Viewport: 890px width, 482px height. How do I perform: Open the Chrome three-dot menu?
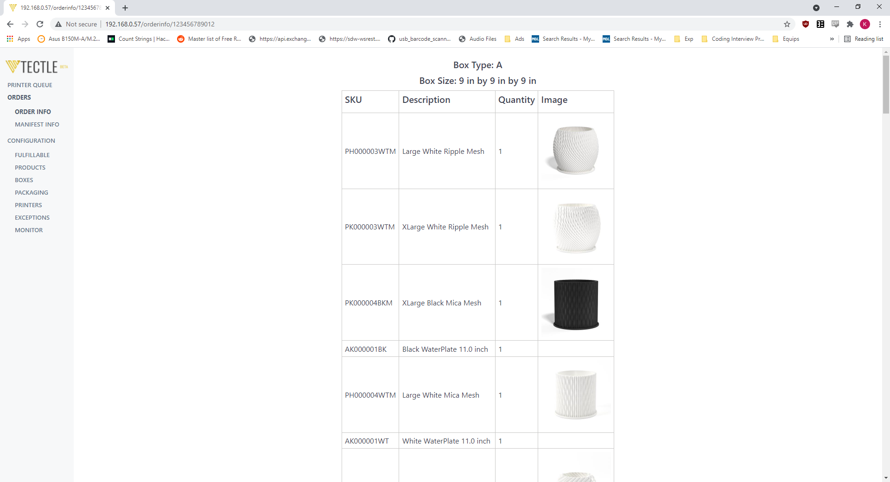pyautogui.click(x=880, y=24)
